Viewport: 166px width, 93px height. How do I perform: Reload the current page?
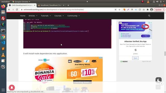click(x=17, y=10)
